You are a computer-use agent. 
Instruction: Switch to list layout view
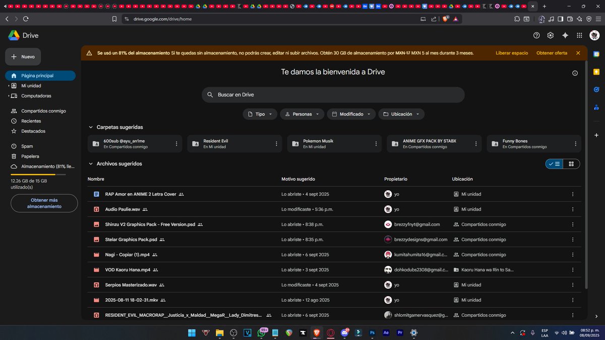coord(555,164)
